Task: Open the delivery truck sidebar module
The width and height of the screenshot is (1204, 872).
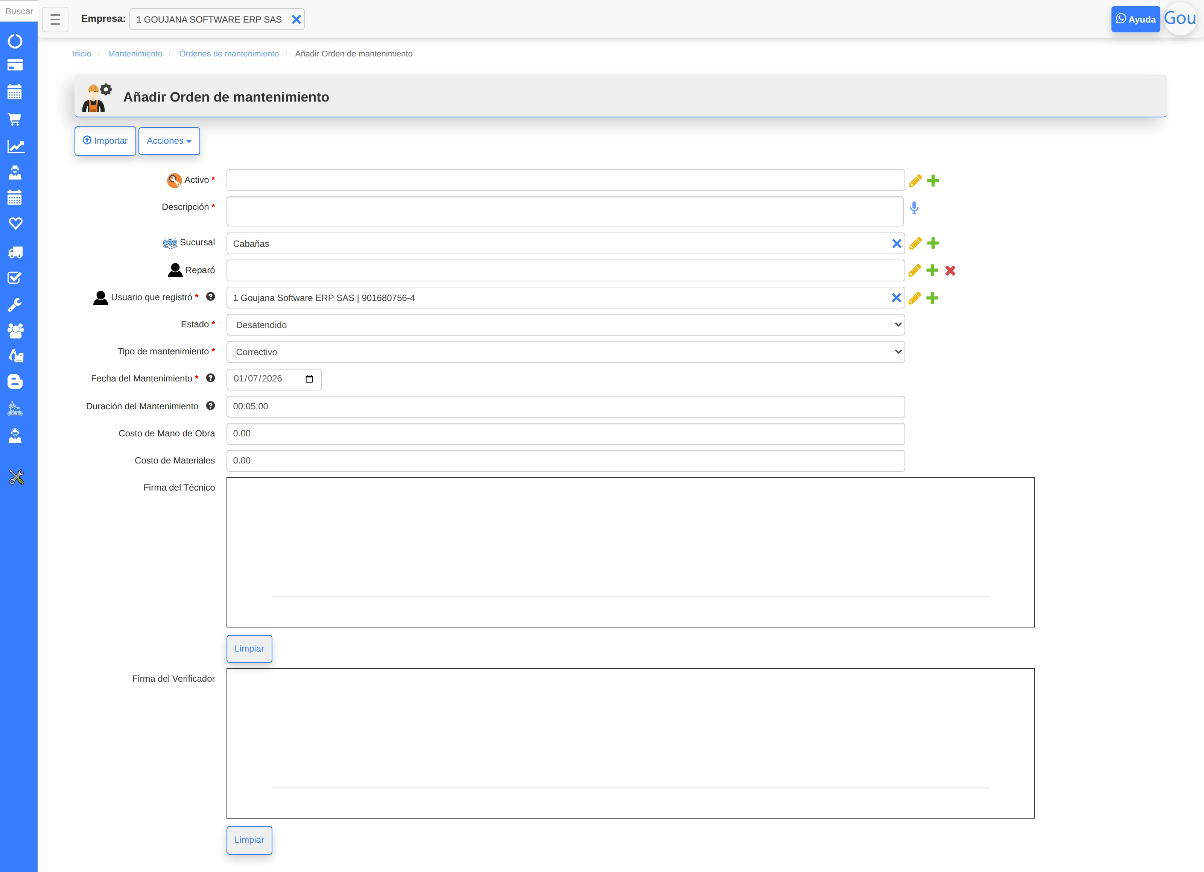Action: [x=15, y=252]
